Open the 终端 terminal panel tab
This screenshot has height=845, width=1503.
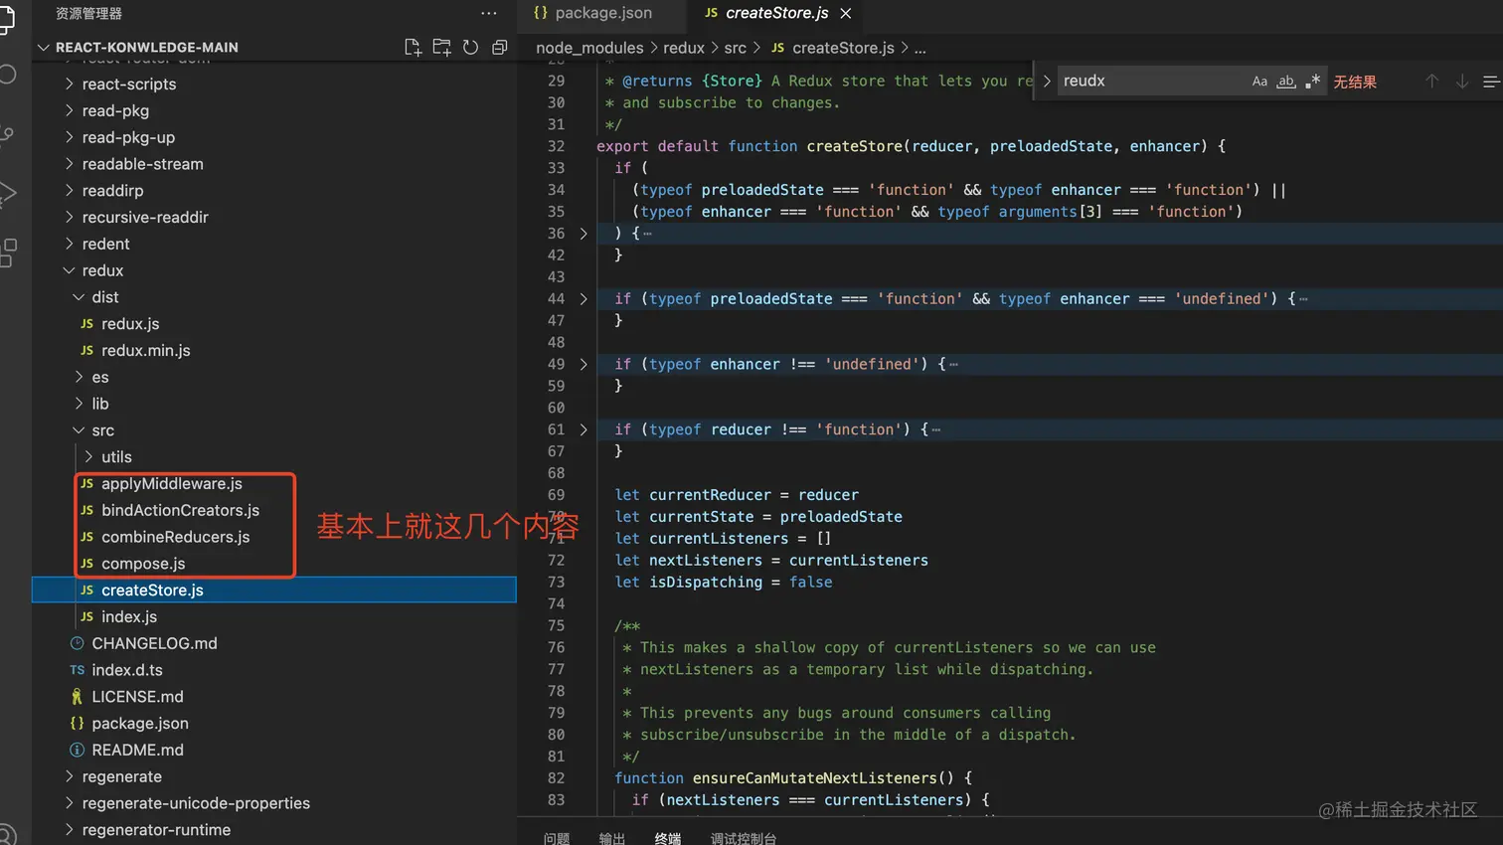pyautogui.click(x=668, y=838)
